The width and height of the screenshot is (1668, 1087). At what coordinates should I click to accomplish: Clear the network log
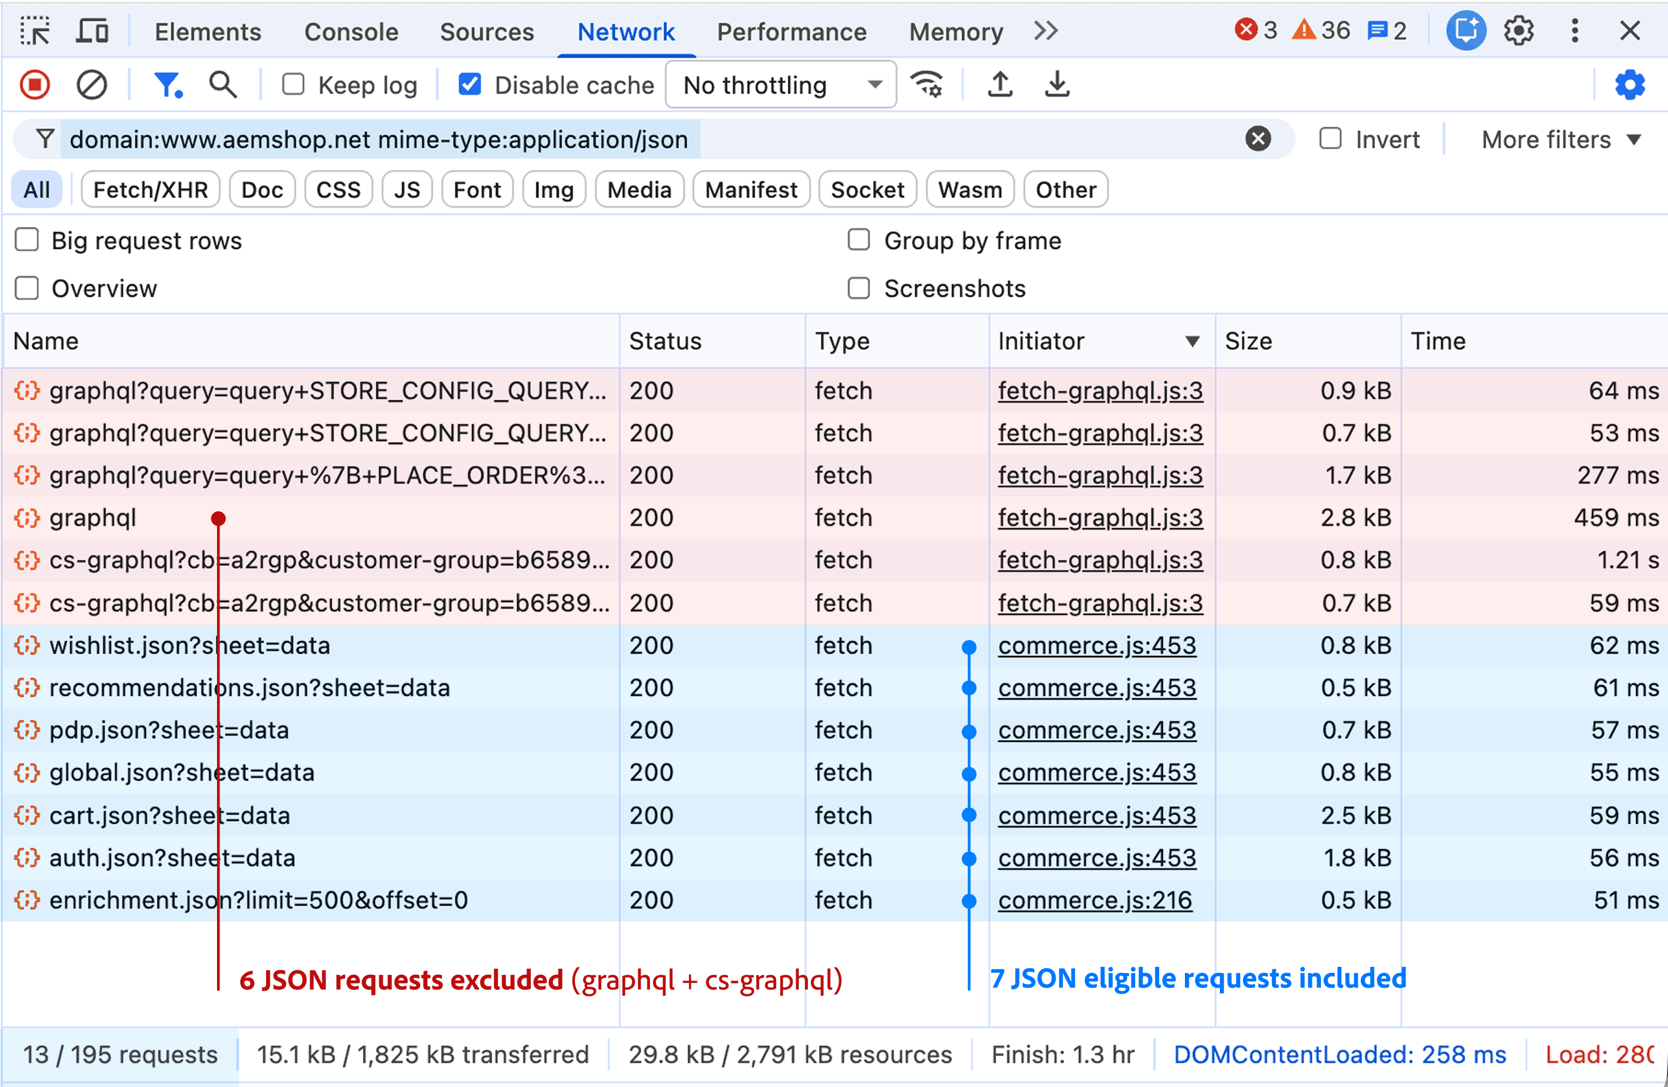91,85
